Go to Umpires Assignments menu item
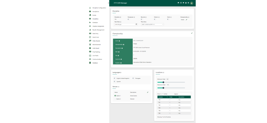The width and height of the screenshot is (267, 123). click(98, 26)
